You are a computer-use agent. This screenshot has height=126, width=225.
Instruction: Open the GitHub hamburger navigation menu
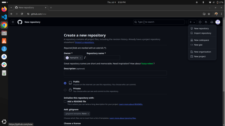(x=13, y=22)
